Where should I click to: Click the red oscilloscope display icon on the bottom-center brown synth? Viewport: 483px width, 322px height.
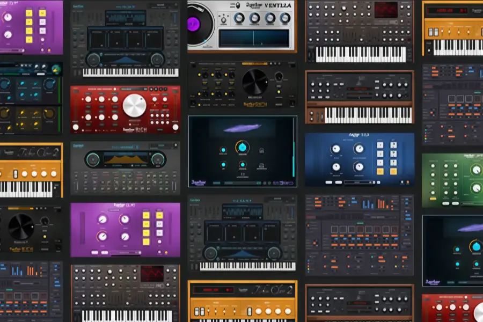(152, 274)
